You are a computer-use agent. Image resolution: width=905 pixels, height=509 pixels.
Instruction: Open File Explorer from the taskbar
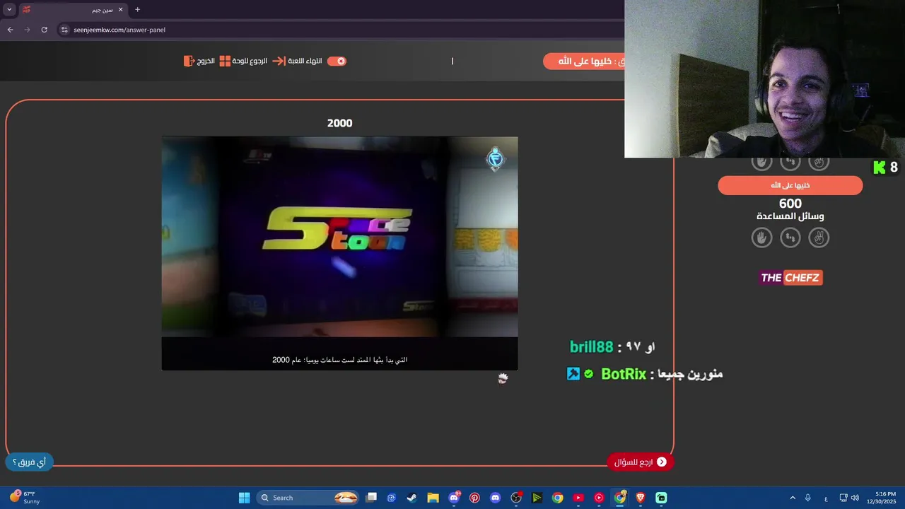pyautogui.click(x=433, y=498)
